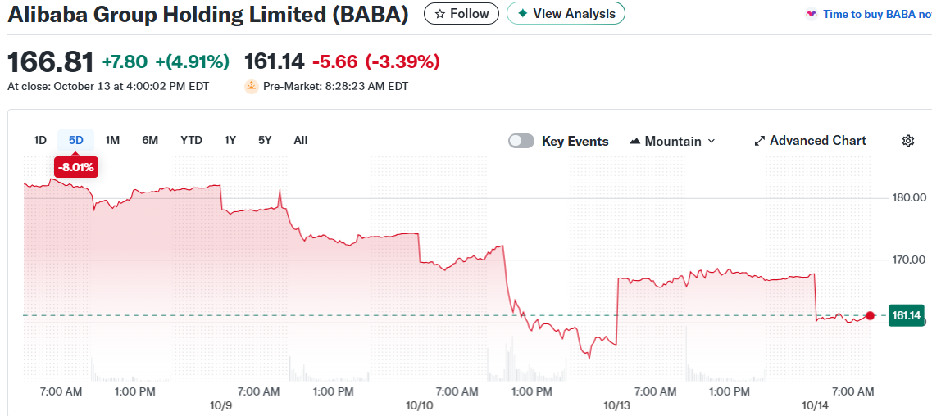The image size is (932, 416).
Task: Choose the 5Y time range
Action: click(x=265, y=140)
